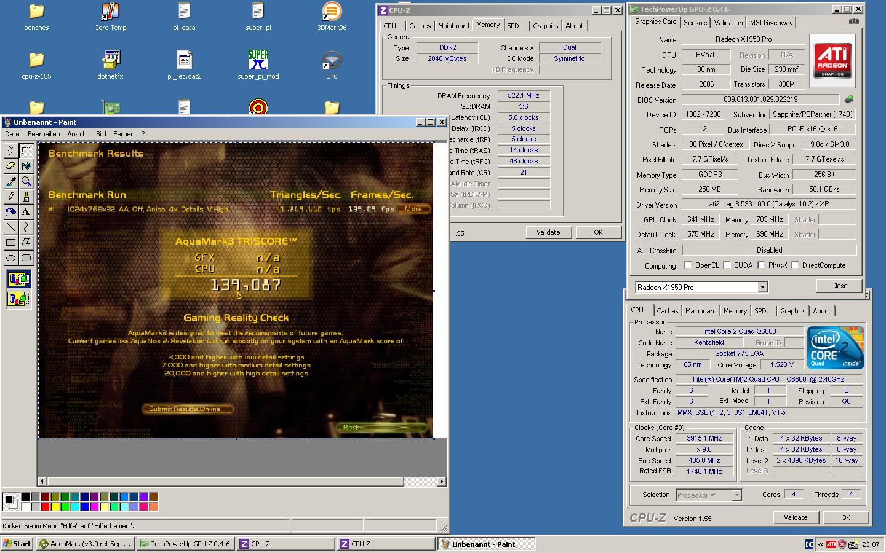The height and width of the screenshot is (553, 886).
Task: Pick the yellow color swatch in palette
Action: [55, 506]
